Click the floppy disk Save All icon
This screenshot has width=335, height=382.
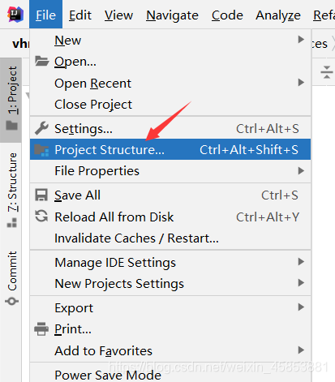click(x=41, y=195)
